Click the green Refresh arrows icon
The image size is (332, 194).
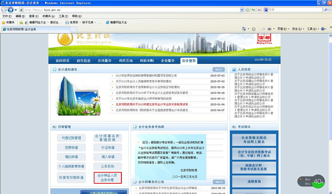(x=253, y=10)
